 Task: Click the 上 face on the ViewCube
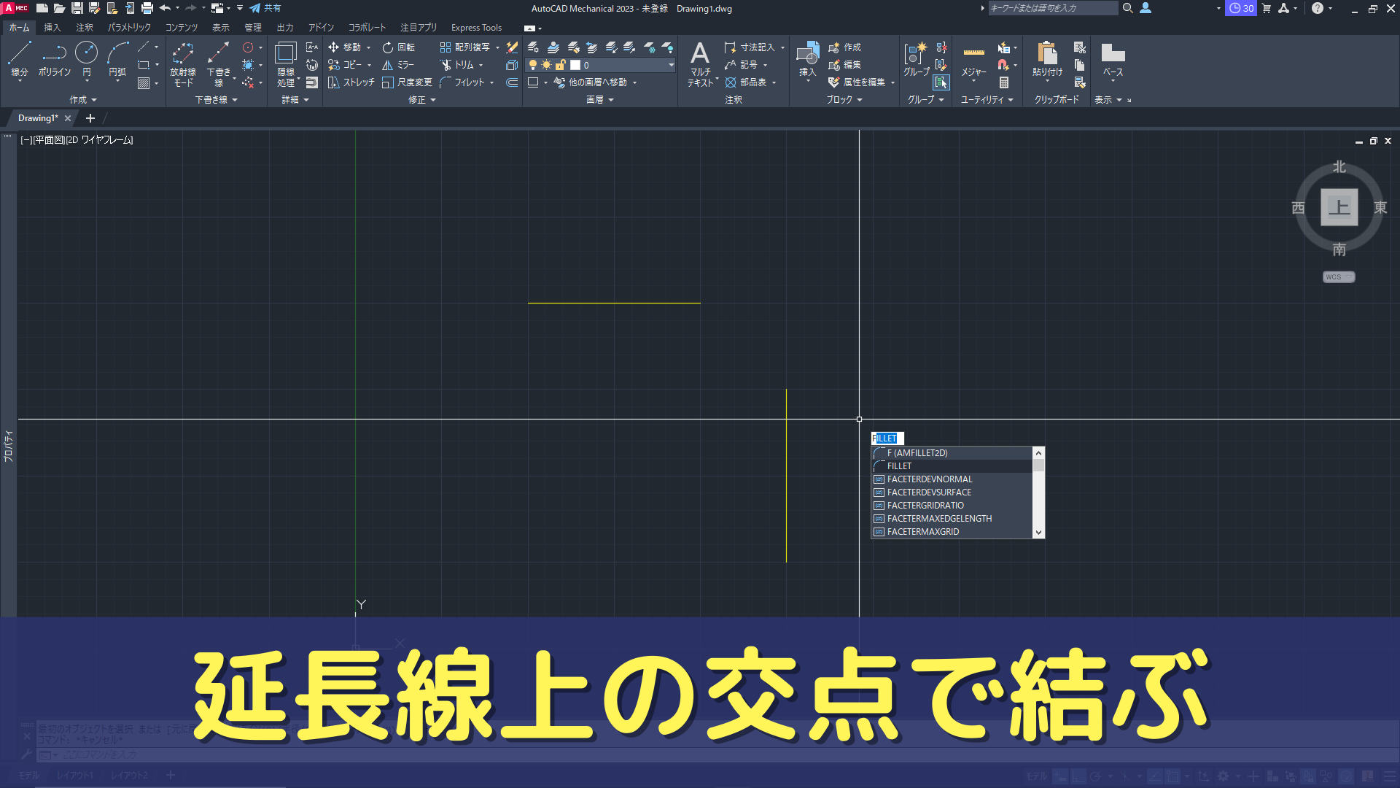pos(1338,208)
